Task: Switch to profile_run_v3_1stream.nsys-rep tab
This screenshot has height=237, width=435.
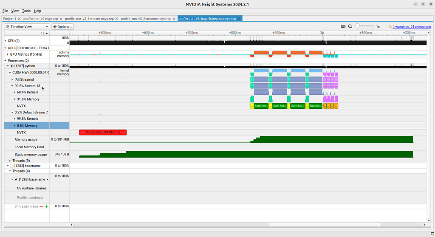Action: pyautogui.click(x=89, y=19)
